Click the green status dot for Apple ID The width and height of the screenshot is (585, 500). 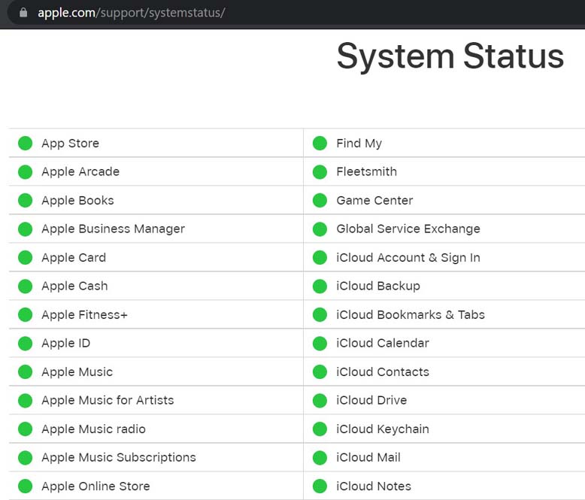26,344
